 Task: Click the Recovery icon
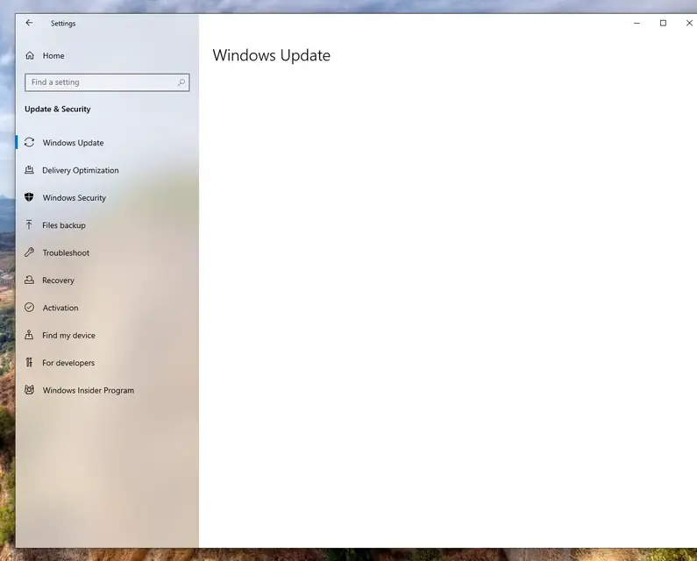tap(29, 280)
